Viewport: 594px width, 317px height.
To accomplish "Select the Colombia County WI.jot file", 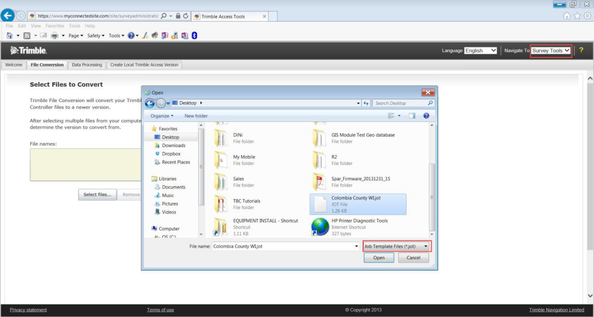I will [358, 204].
